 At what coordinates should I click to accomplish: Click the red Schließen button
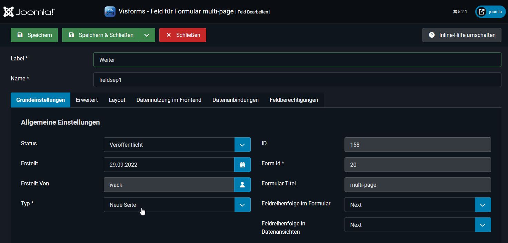click(182, 35)
